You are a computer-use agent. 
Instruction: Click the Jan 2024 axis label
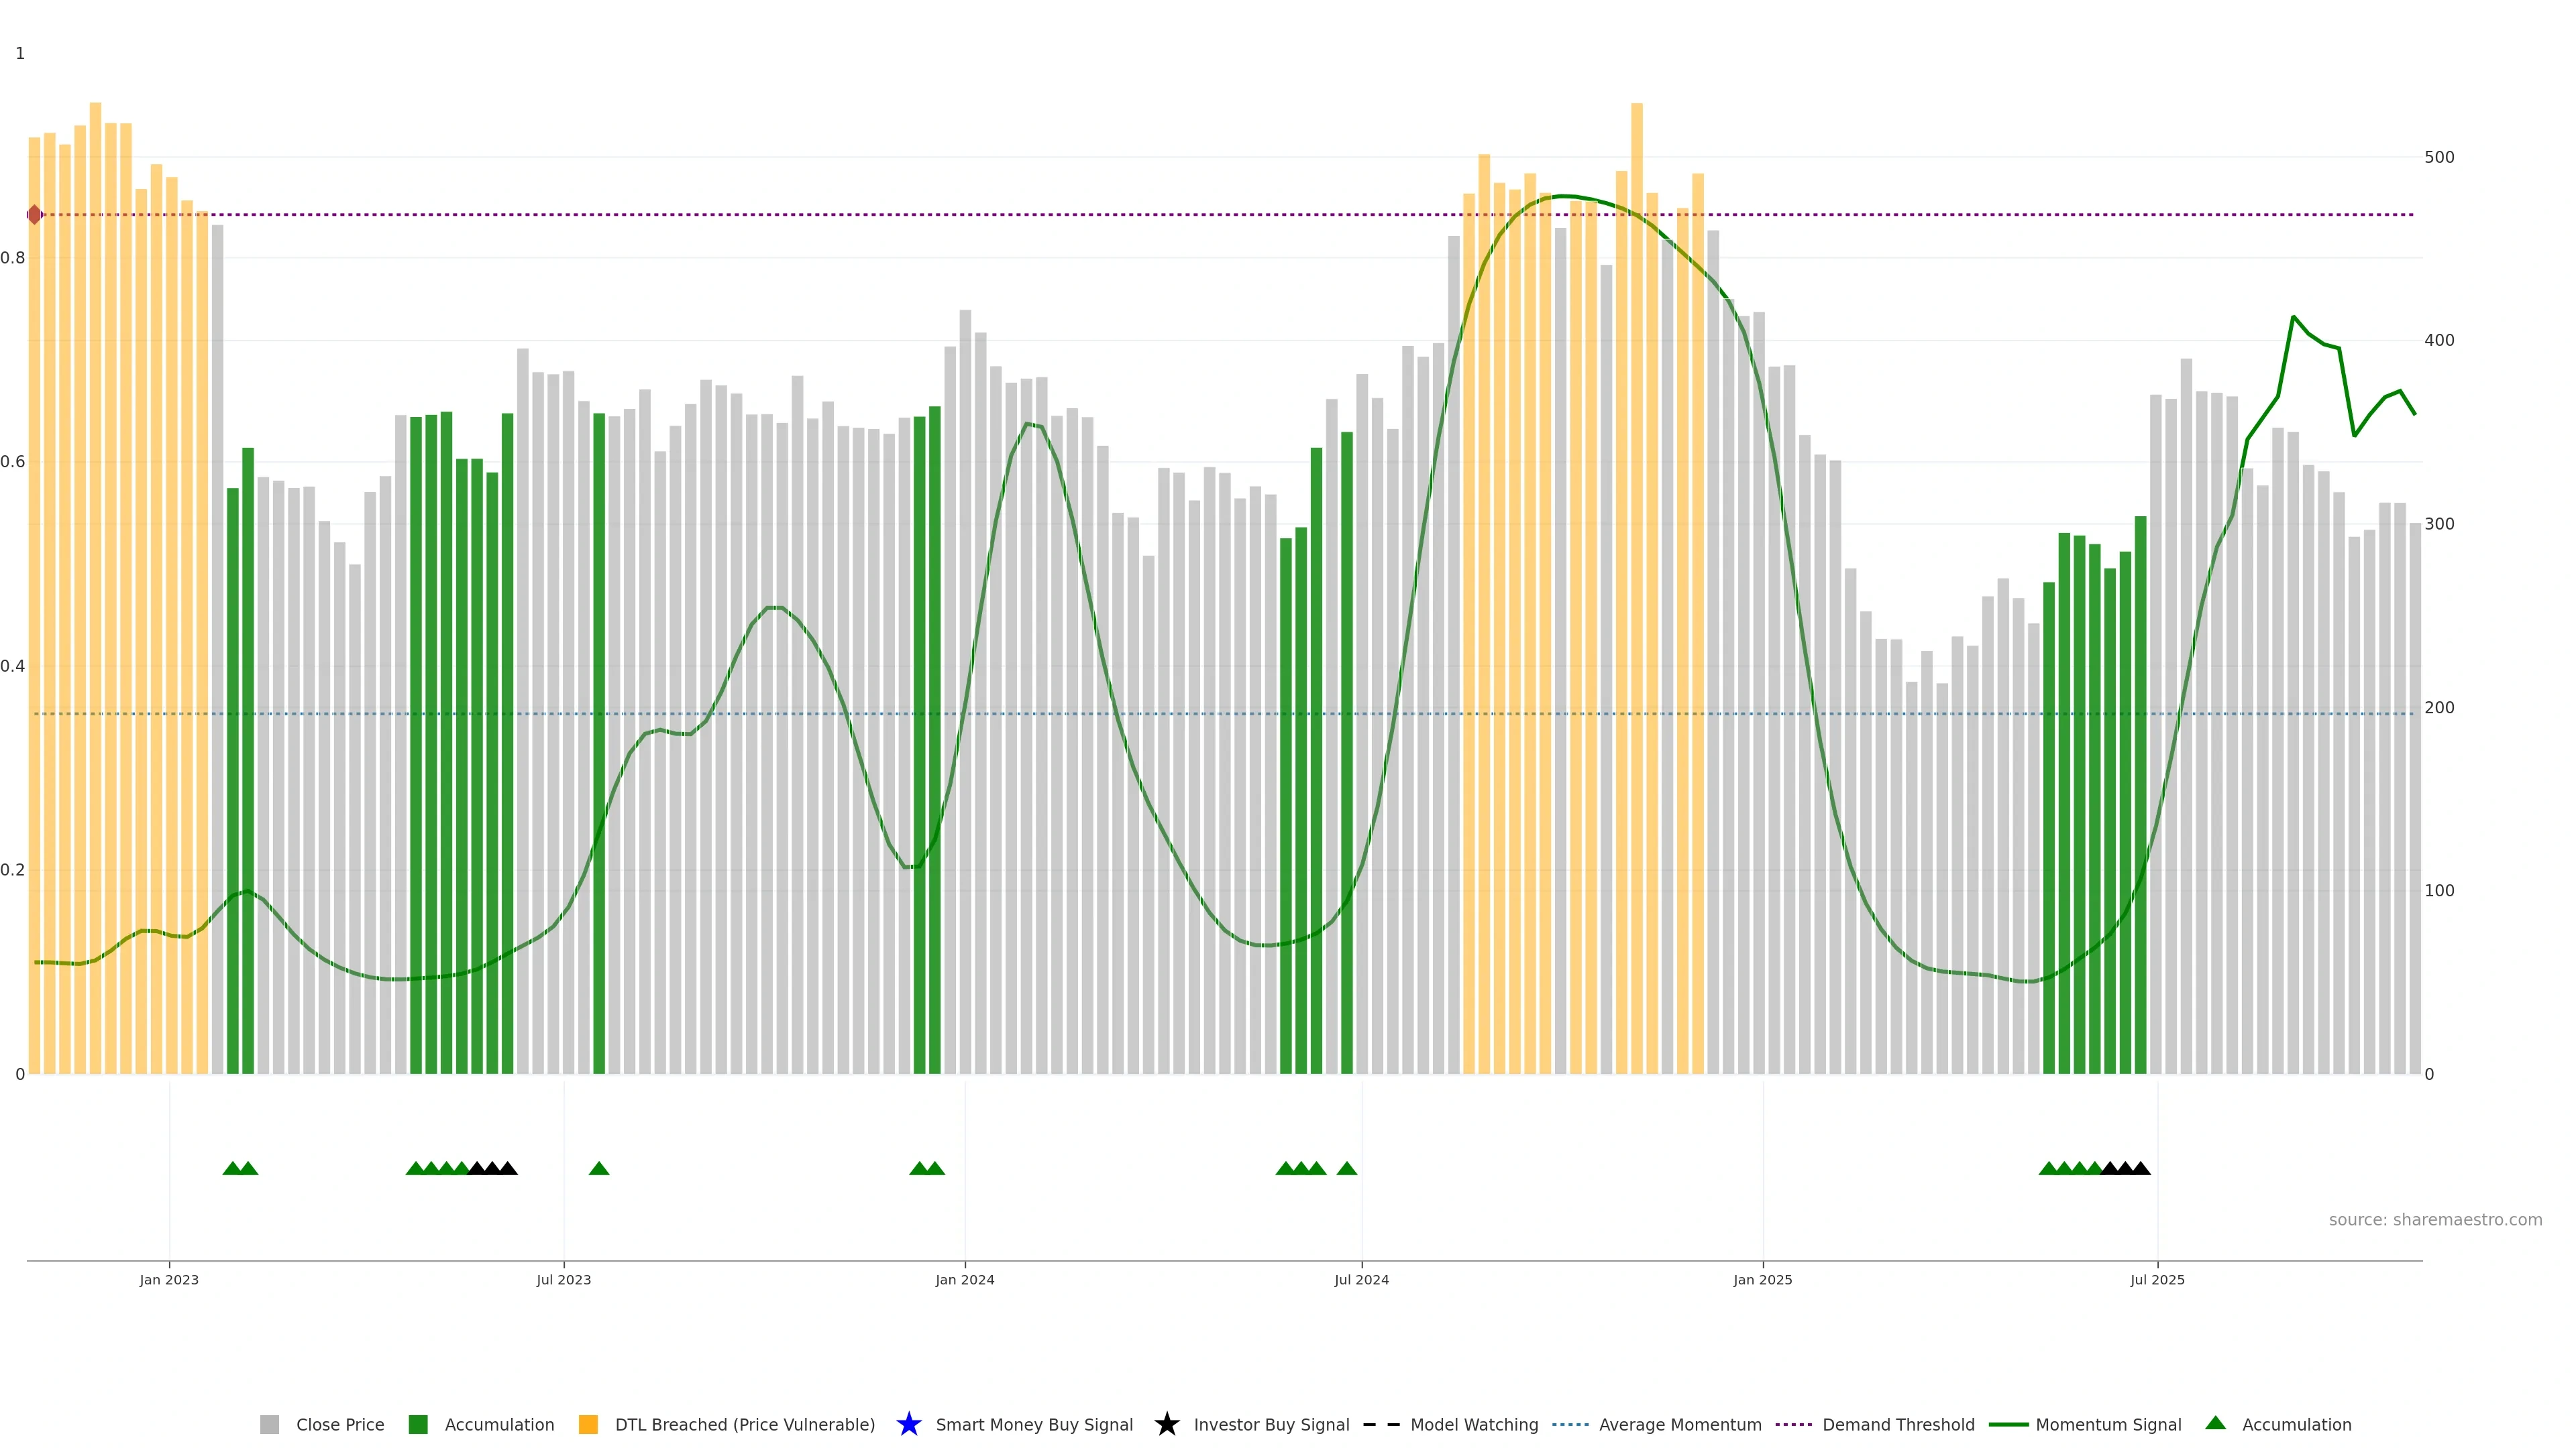(964, 1279)
